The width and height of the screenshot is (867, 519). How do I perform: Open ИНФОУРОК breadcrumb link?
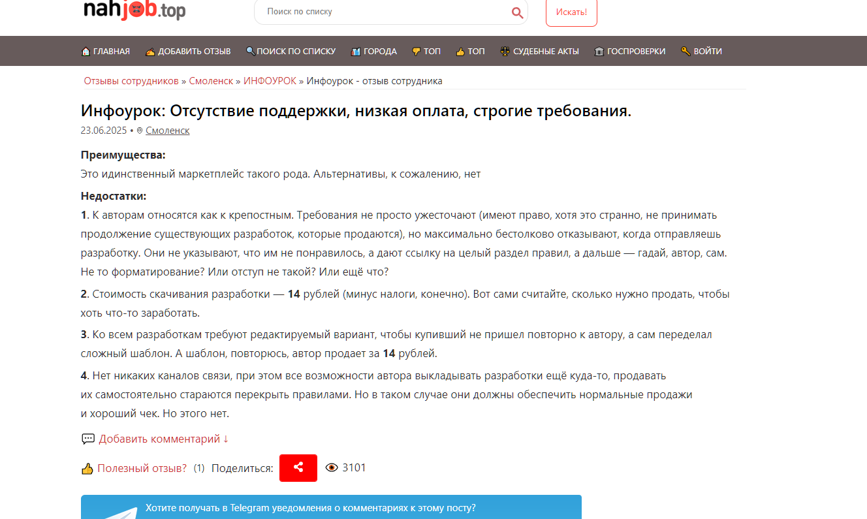coord(270,81)
